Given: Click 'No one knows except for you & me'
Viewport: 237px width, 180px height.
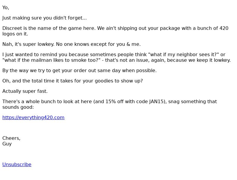Looking at the screenshot, I should point(98,44).
